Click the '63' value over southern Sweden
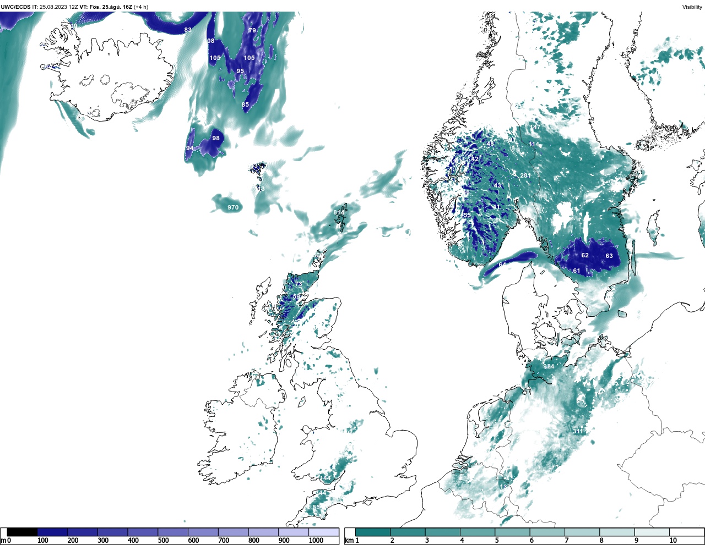 pos(609,256)
